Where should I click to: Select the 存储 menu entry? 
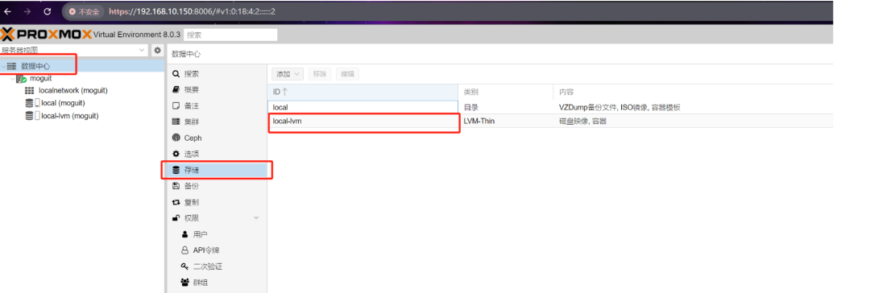[x=217, y=170]
